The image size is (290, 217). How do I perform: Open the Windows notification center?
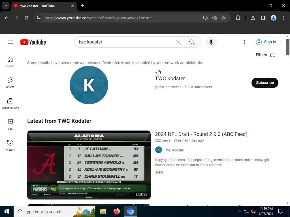click(281, 211)
